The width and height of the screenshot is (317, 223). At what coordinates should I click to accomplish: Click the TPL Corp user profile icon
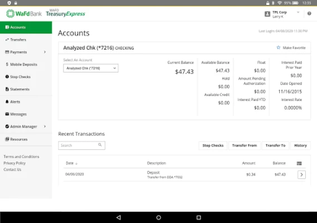point(267,14)
